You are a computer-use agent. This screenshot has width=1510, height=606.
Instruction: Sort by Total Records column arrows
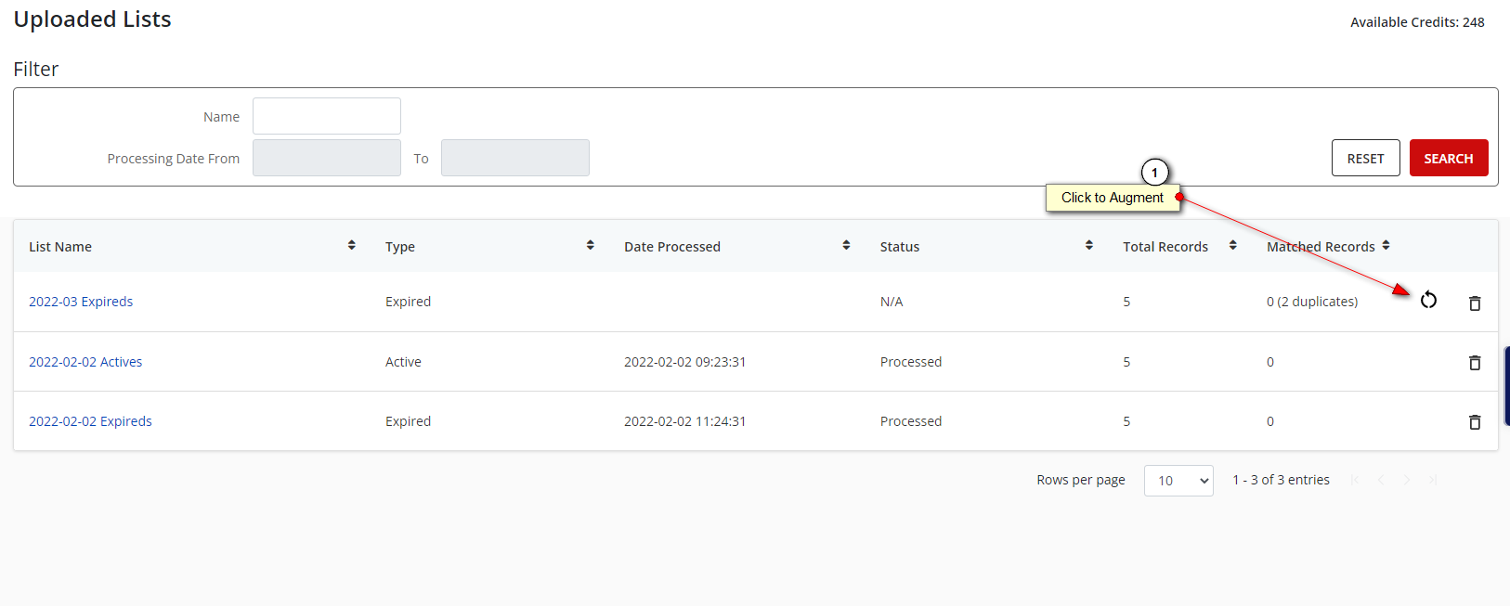[x=1233, y=245]
